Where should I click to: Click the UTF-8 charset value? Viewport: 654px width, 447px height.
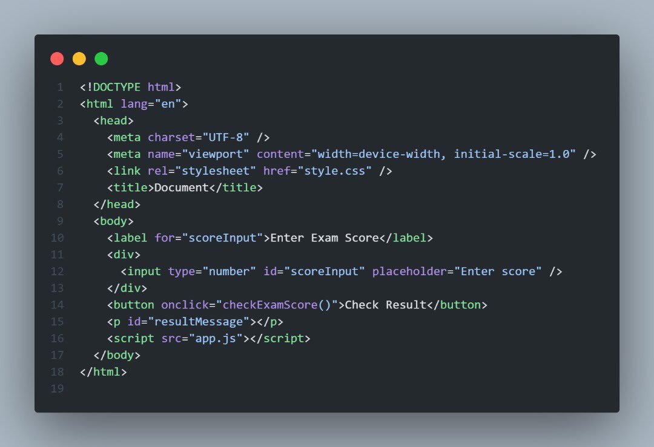coord(226,137)
